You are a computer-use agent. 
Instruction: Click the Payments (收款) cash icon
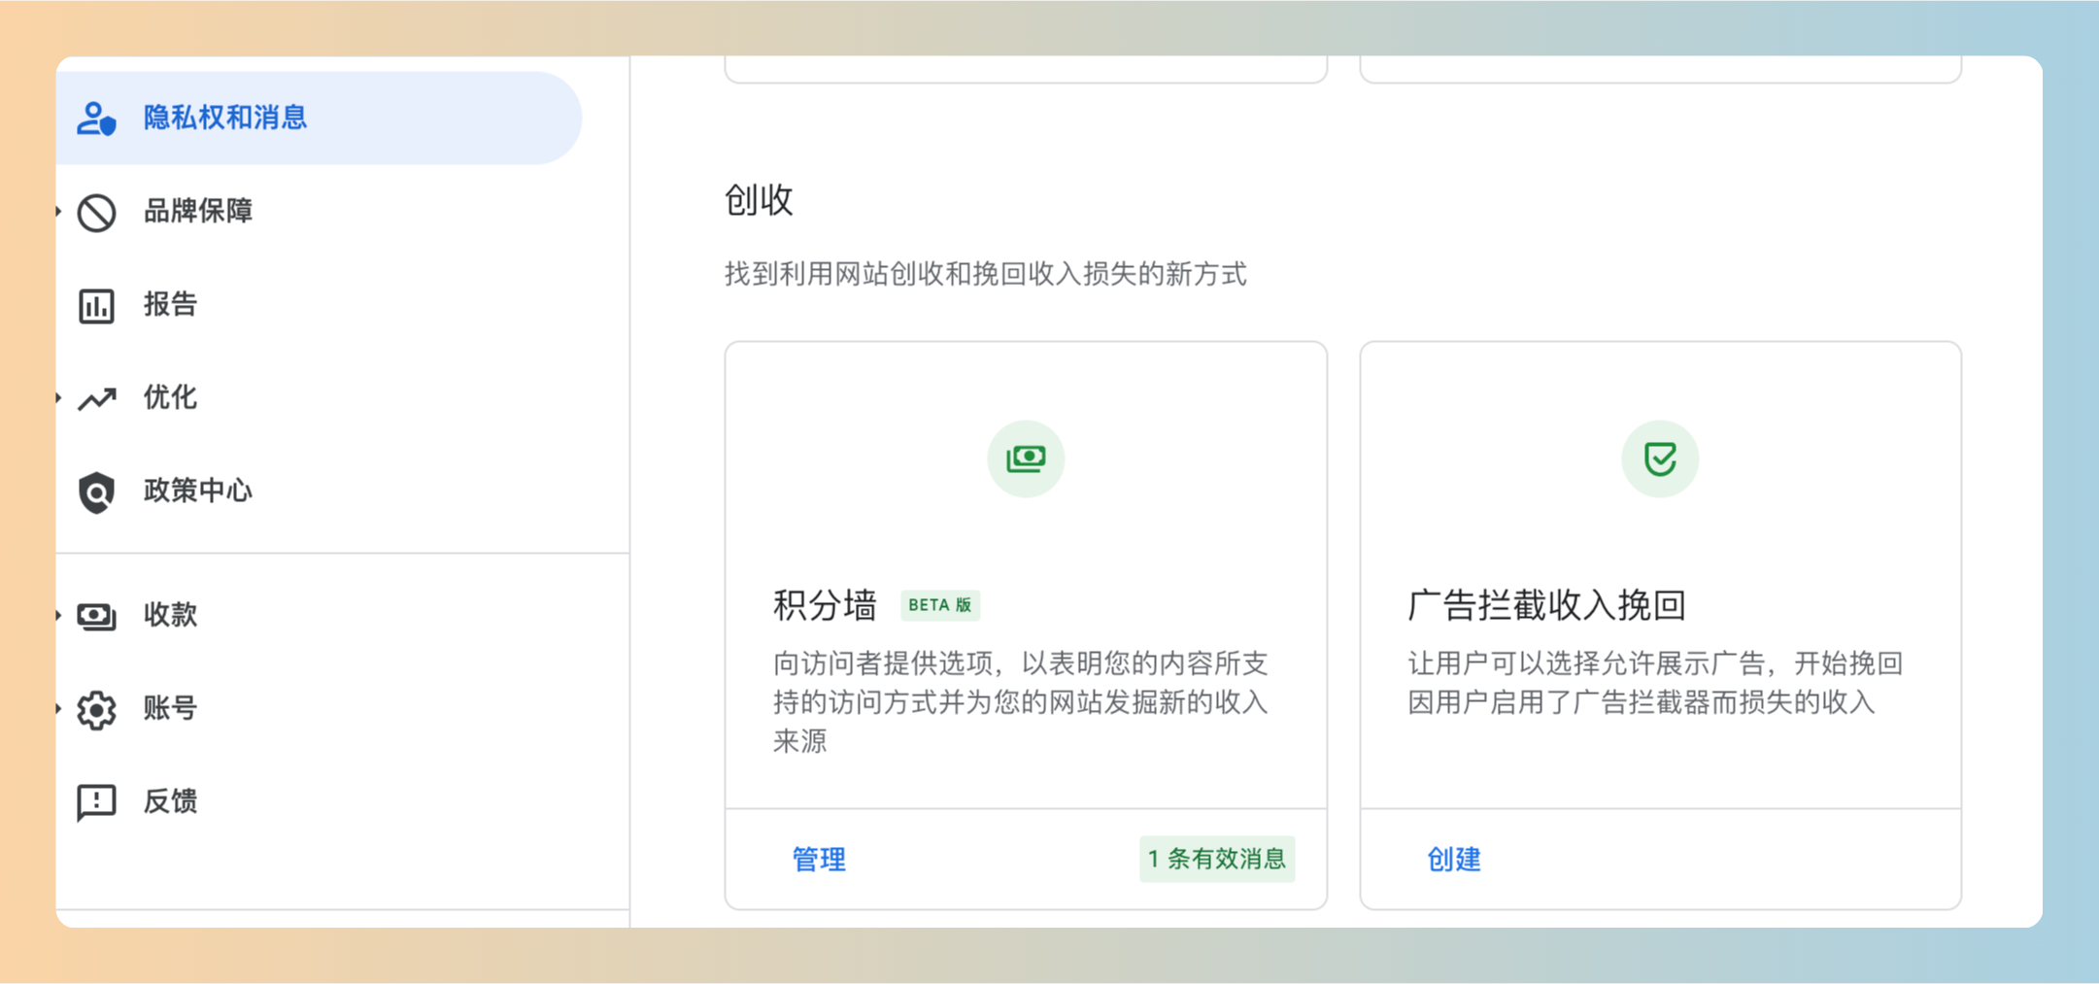coord(96,616)
